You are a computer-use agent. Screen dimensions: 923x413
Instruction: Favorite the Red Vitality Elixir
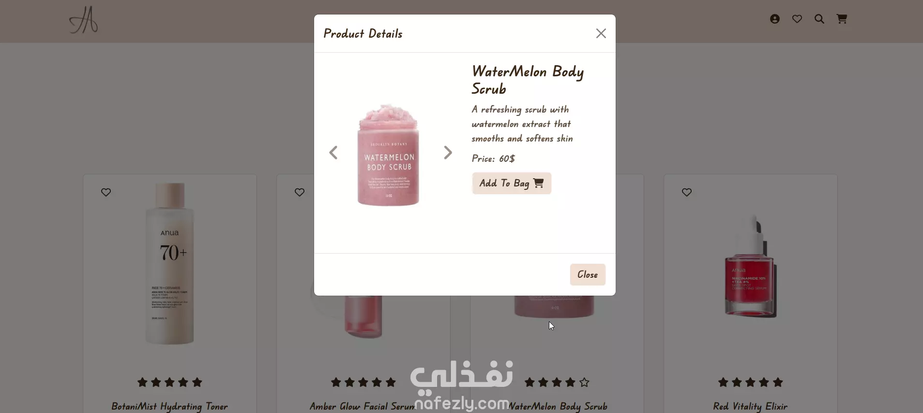[x=687, y=192]
